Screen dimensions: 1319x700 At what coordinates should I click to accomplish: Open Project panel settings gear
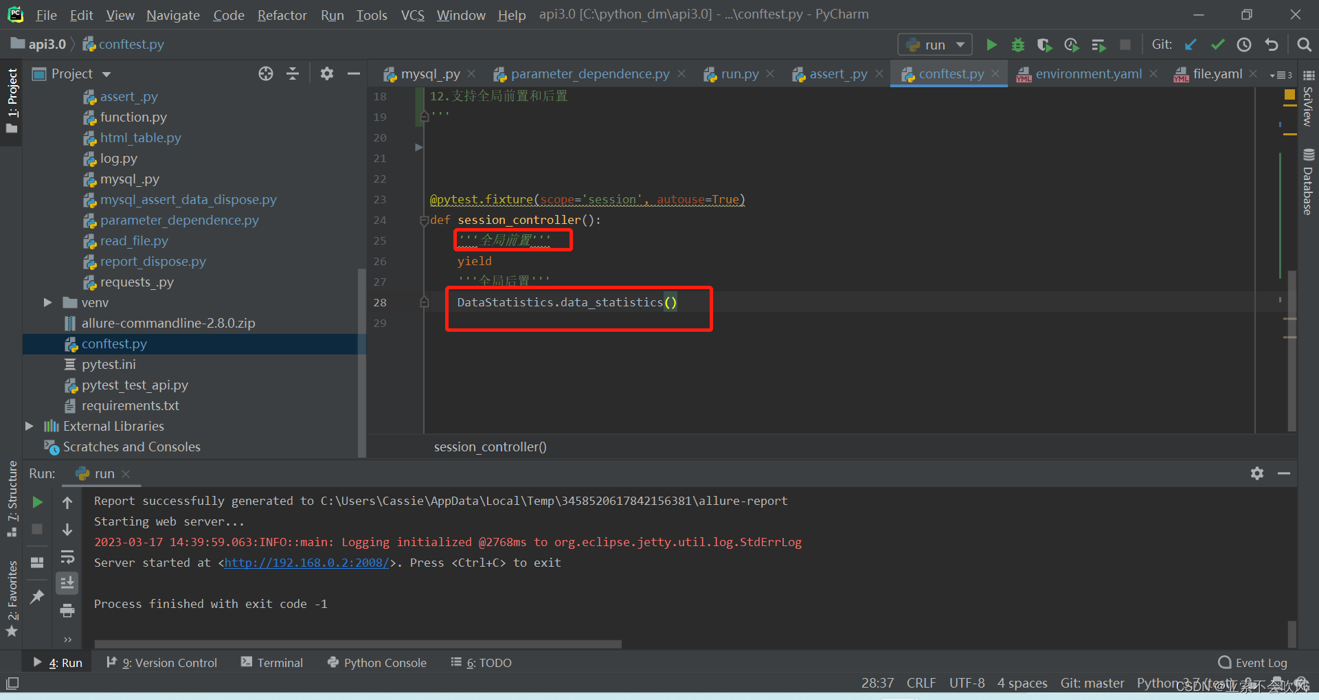pos(327,74)
